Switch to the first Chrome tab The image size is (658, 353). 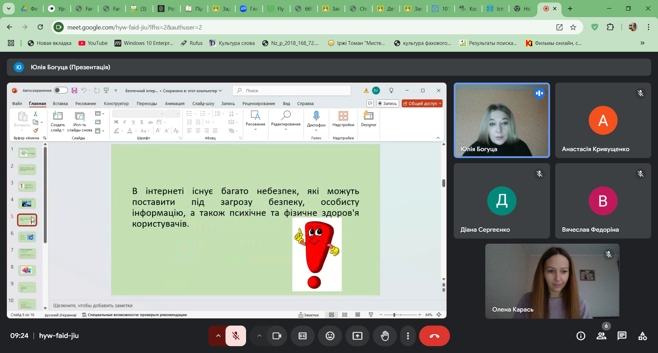(x=29, y=9)
